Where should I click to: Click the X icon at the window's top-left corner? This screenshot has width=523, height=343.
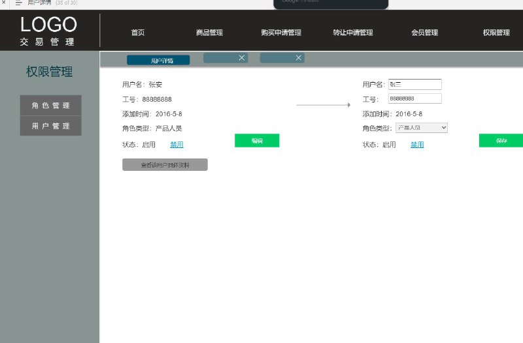(x=3, y=2)
